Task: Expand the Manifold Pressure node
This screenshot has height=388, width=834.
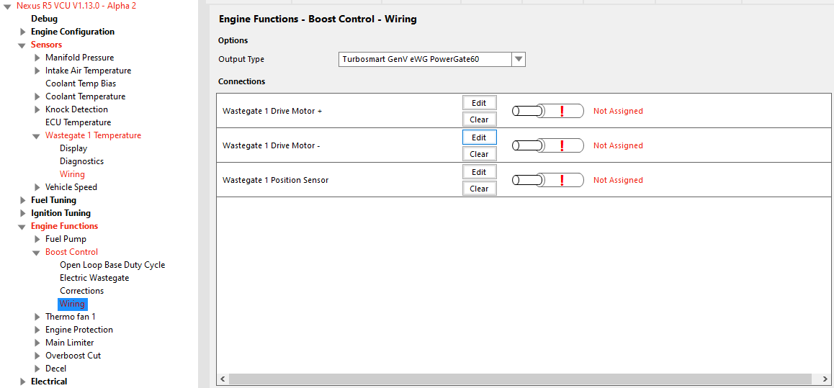Action: pyautogui.click(x=37, y=58)
